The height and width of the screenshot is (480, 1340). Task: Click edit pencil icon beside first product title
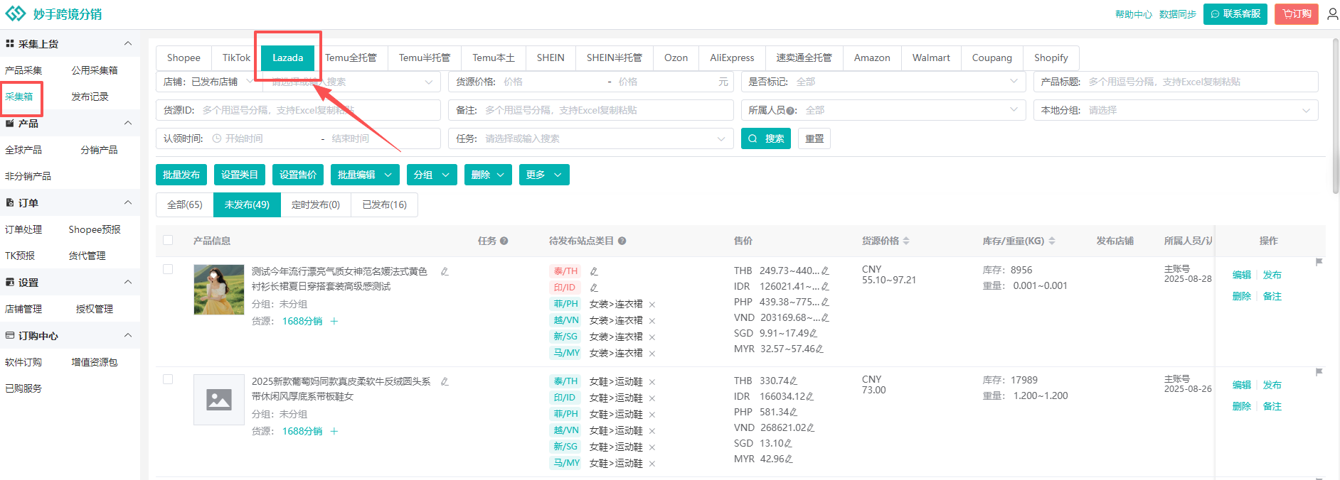tap(445, 271)
